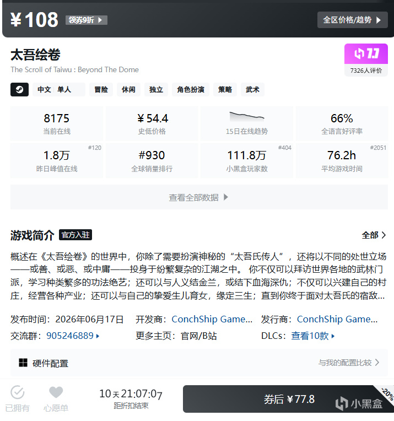The image size is (394, 421).
Task: Click the #930 全球销量排行 stat card
Action: pos(152,160)
